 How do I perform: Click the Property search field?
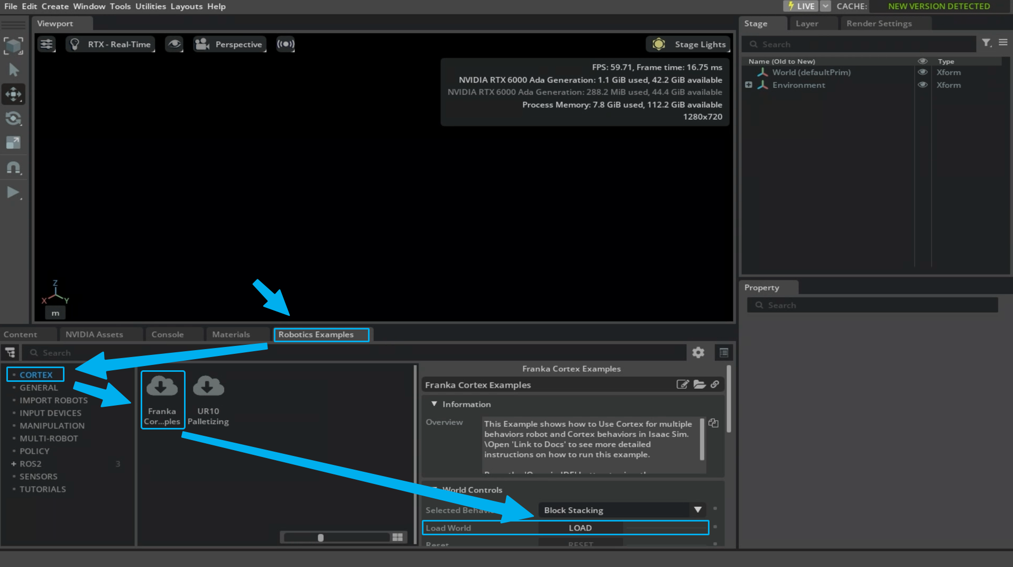click(x=872, y=305)
